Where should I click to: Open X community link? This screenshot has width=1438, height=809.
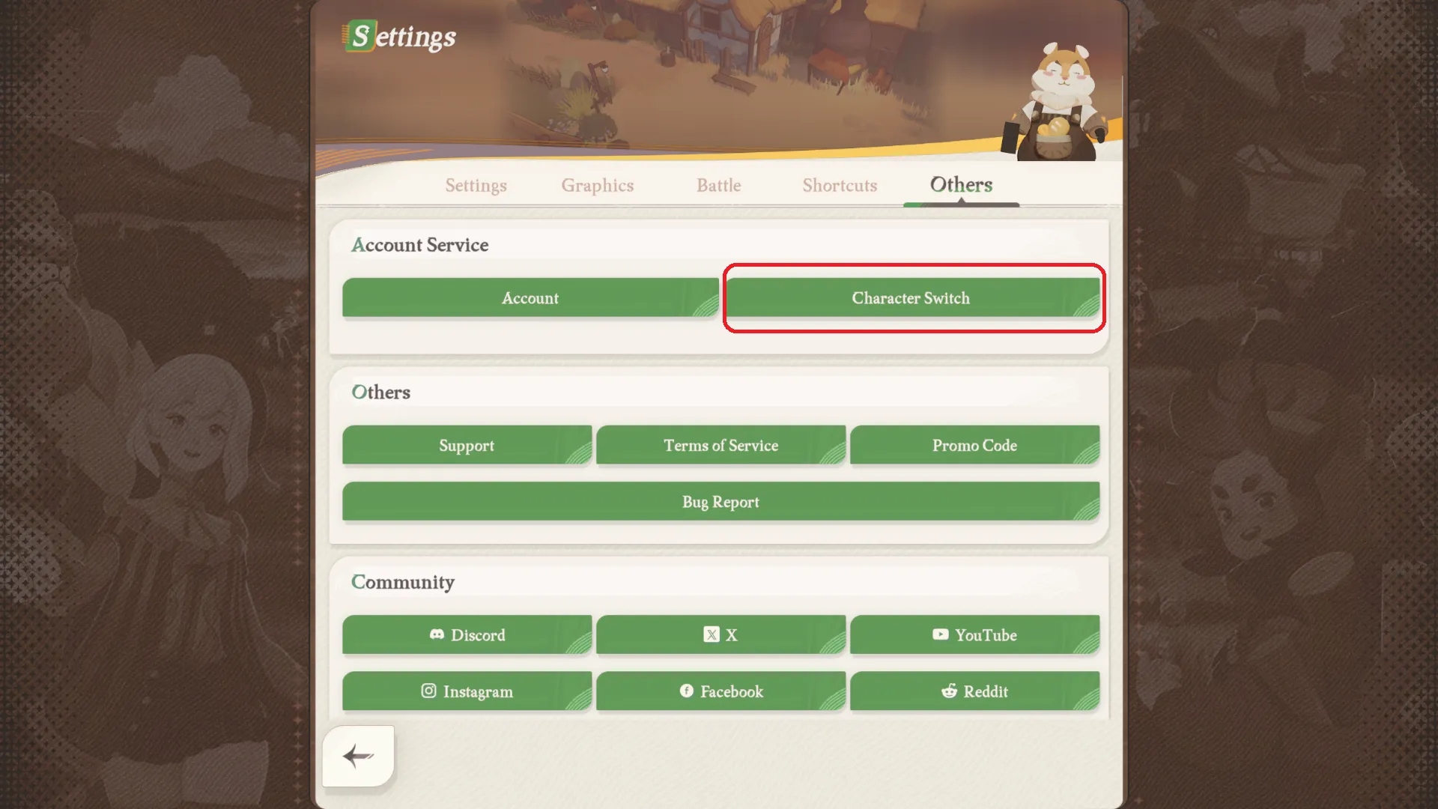click(720, 635)
